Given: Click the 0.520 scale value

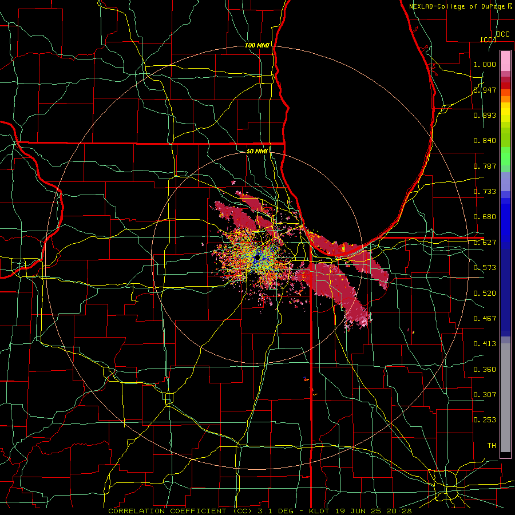Looking at the screenshot, I should pos(485,294).
